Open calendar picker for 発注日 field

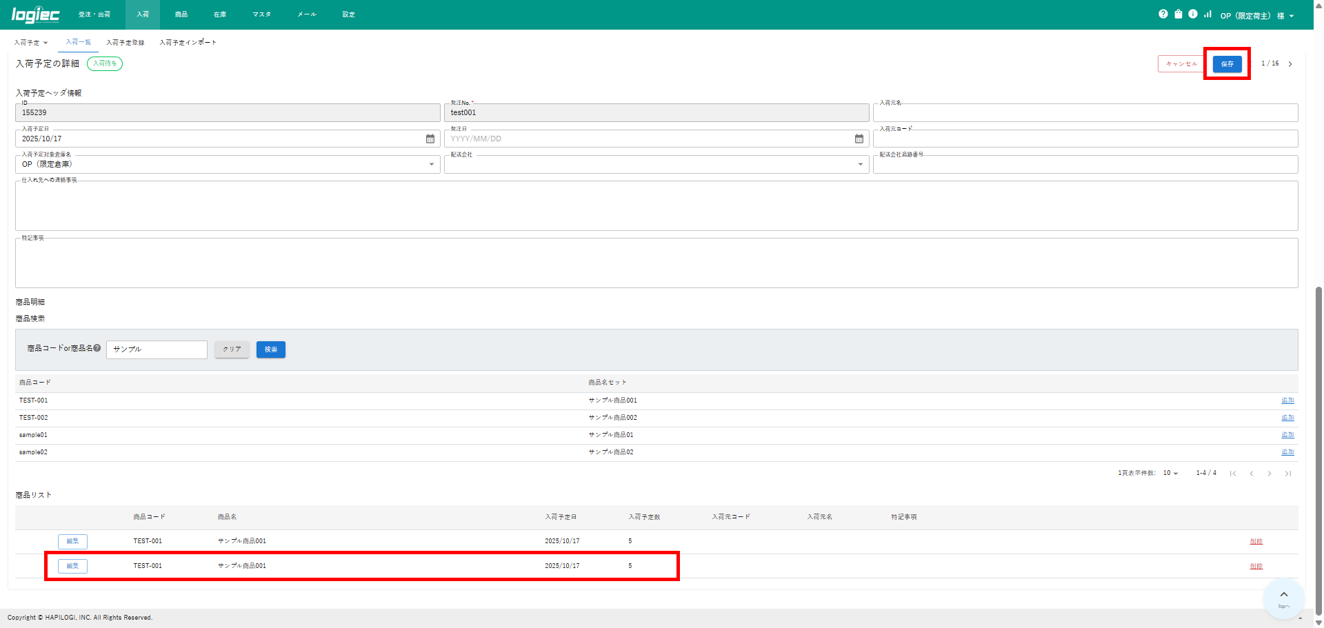[859, 139]
